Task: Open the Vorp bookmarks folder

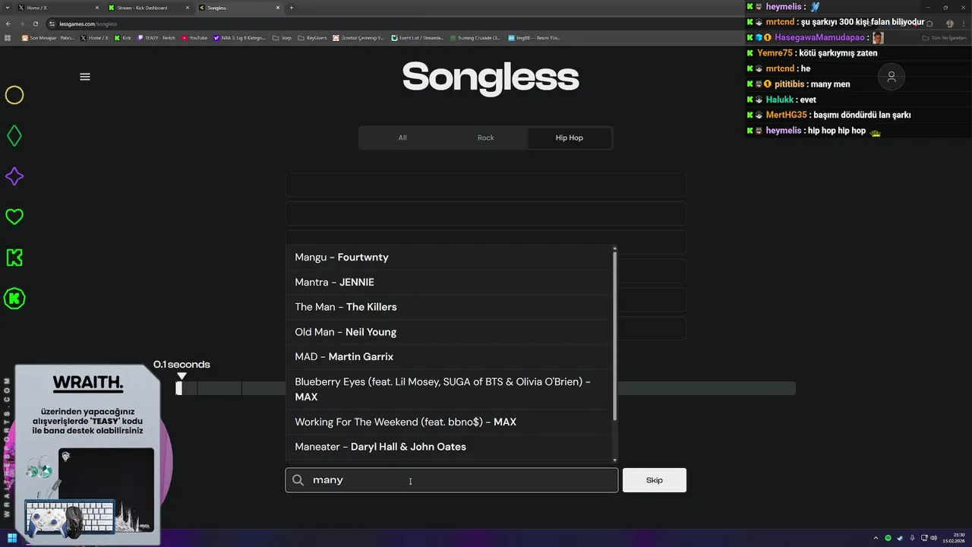Action: (x=282, y=37)
